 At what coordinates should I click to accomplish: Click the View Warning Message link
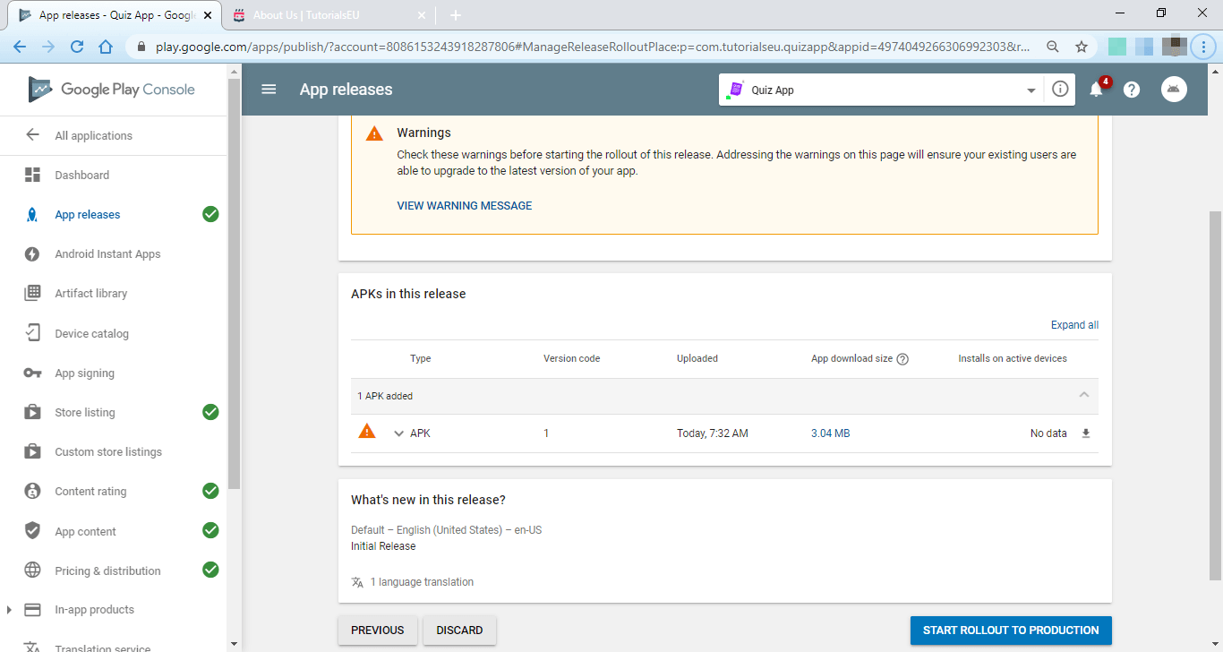click(464, 206)
